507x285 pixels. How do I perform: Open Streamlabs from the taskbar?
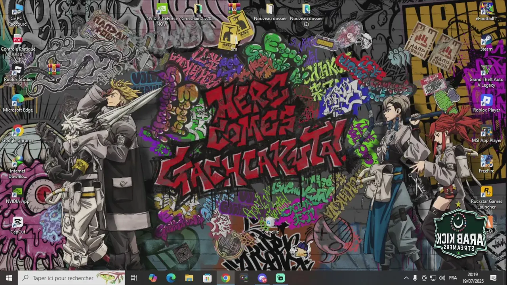(280, 278)
